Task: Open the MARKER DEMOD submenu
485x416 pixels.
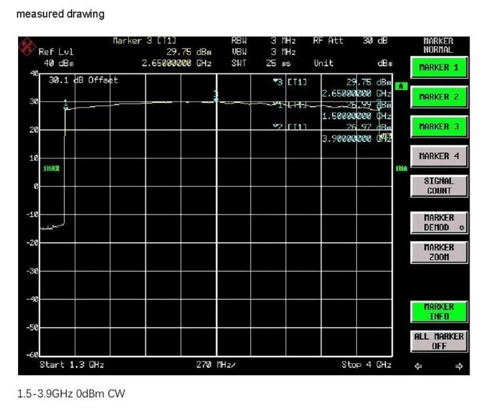Action: [x=438, y=222]
